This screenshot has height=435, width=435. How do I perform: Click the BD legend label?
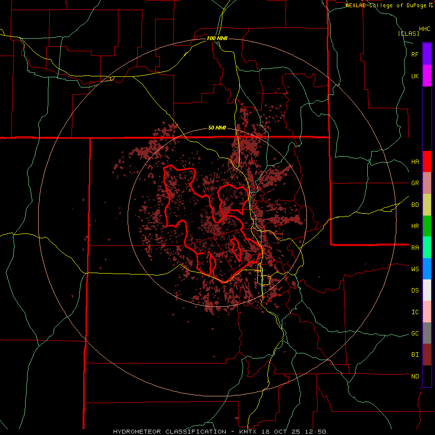[x=415, y=205]
